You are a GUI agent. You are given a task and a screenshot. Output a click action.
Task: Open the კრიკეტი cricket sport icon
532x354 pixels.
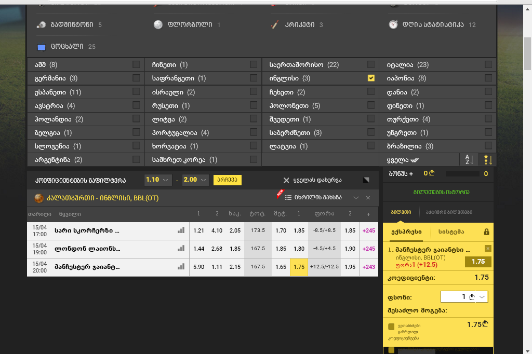(x=275, y=24)
